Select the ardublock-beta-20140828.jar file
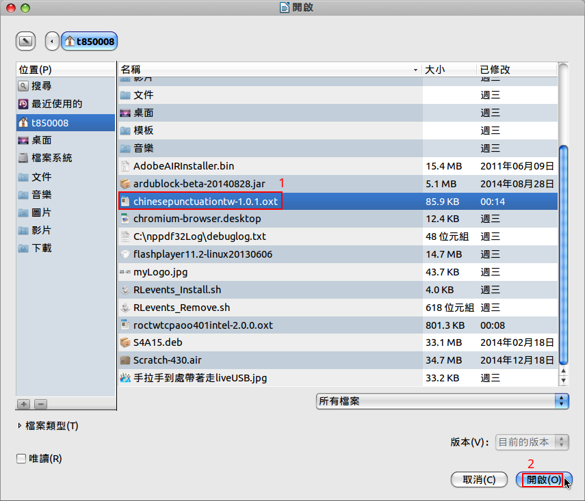This screenshot has width=585, height=501. [199, 183]
